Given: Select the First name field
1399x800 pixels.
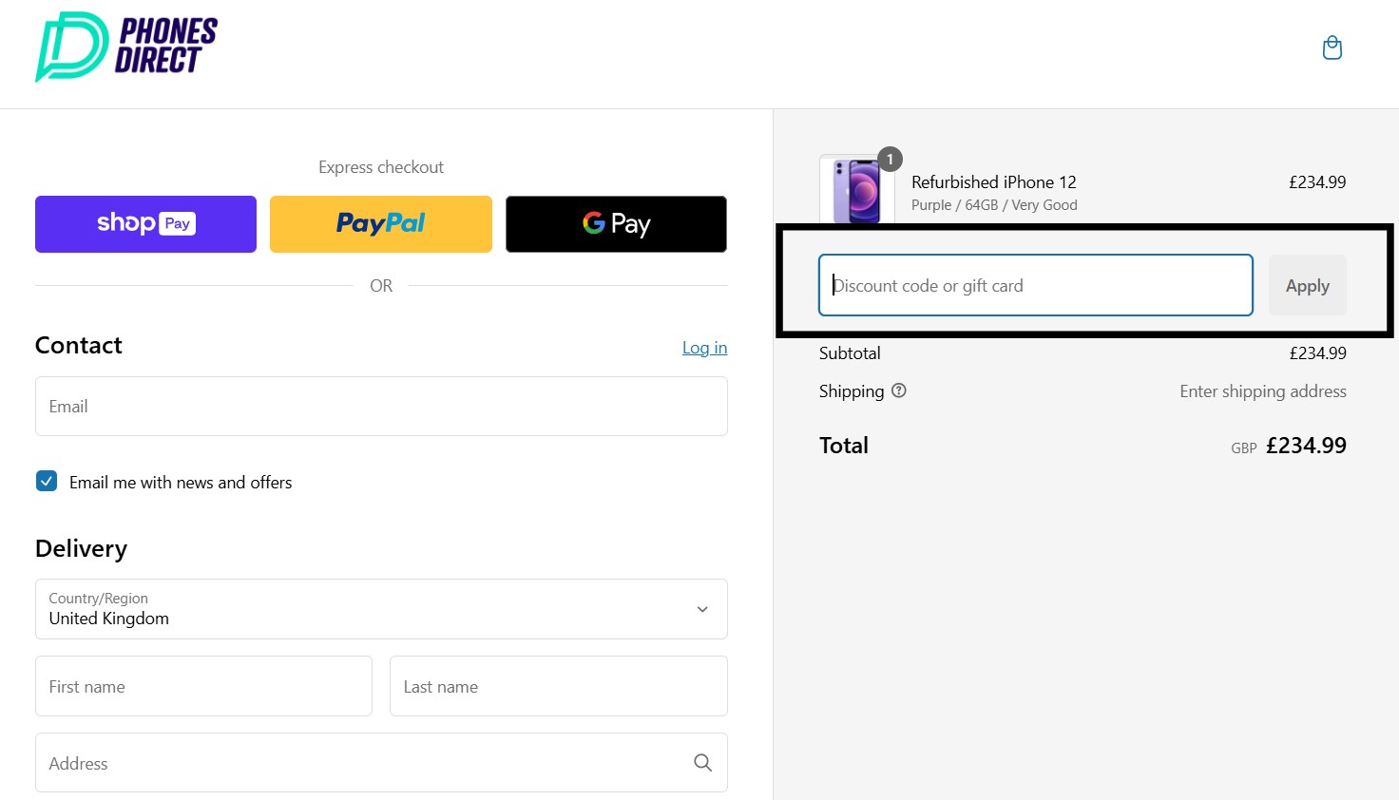Looking at the screenshot, I should 203,686.
